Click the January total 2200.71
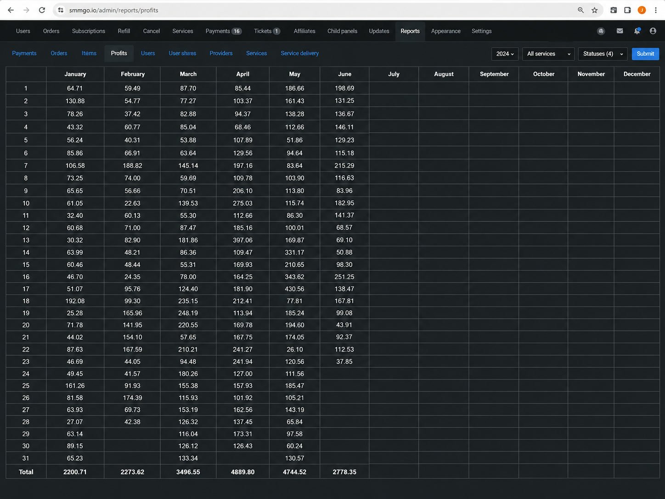Image resolution: width=665 pixels, height=499 pixels. click(75, 472)
